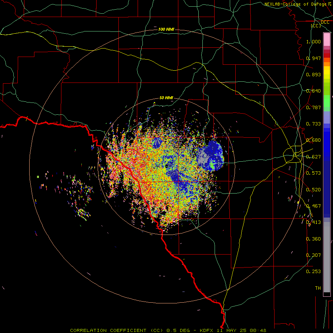Viewport: 333px width, 333px height.
Task: Click the DCC product label
Action: pyautogui.click(x=325, y=22)
